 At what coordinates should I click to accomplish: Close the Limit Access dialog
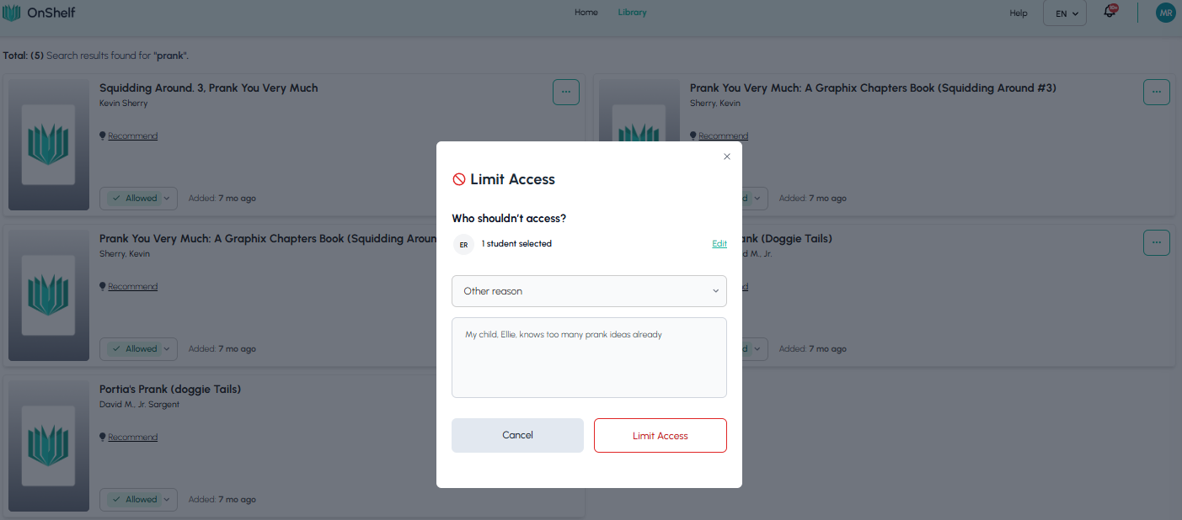727,157
